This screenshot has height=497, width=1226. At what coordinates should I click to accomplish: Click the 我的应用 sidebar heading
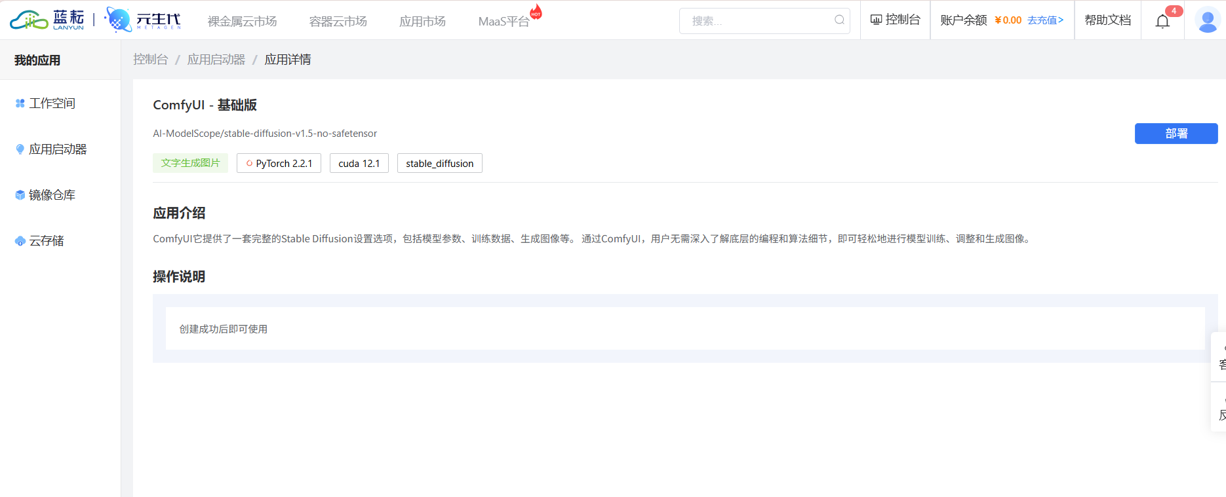click(x=37, y=60)
